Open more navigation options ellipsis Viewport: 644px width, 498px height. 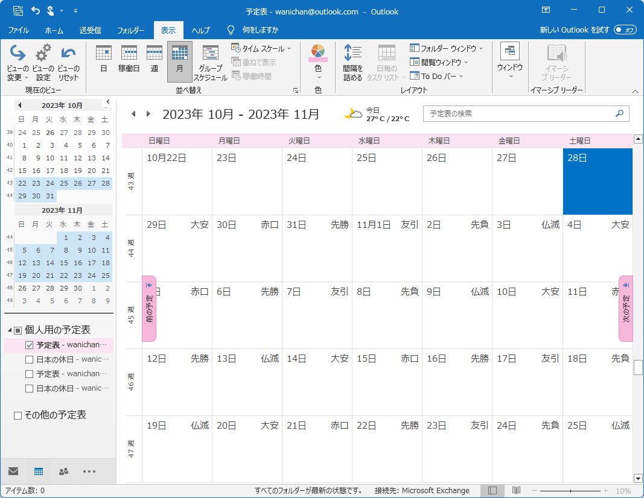click(x=89, y=471)
